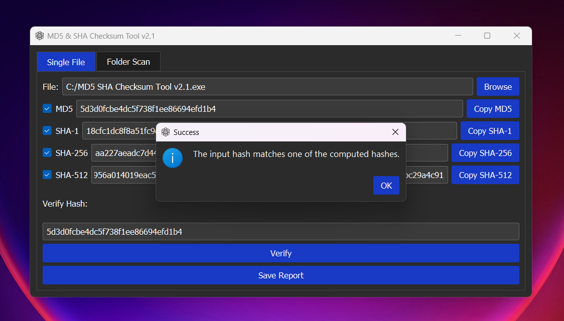This screenshot has height=321, width=564.
Task: Click the app icon in main title bar
Action: (40, 36)
